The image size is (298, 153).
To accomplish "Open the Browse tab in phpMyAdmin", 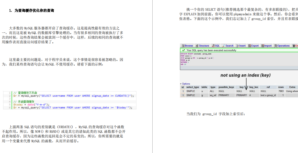I will [187, 46].
